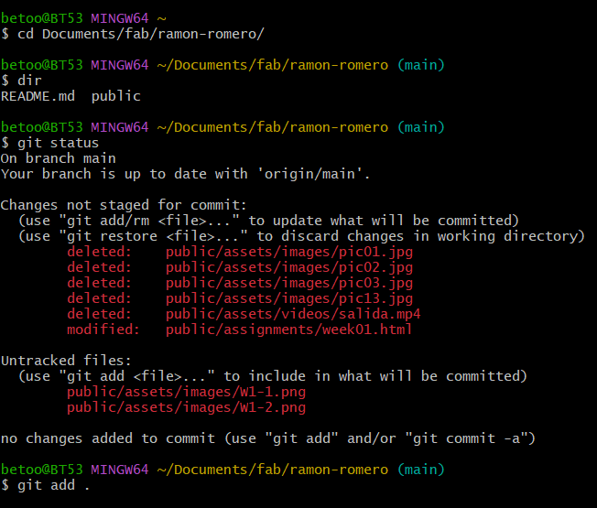Click deleted file path pic03.jpg

(289, 283)
